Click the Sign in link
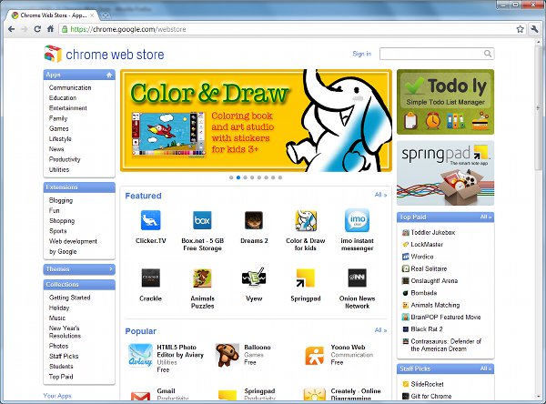The image size is (546, 404). coord(362,54)
